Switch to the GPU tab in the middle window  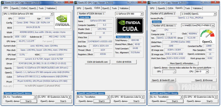(x=79, y=8)
